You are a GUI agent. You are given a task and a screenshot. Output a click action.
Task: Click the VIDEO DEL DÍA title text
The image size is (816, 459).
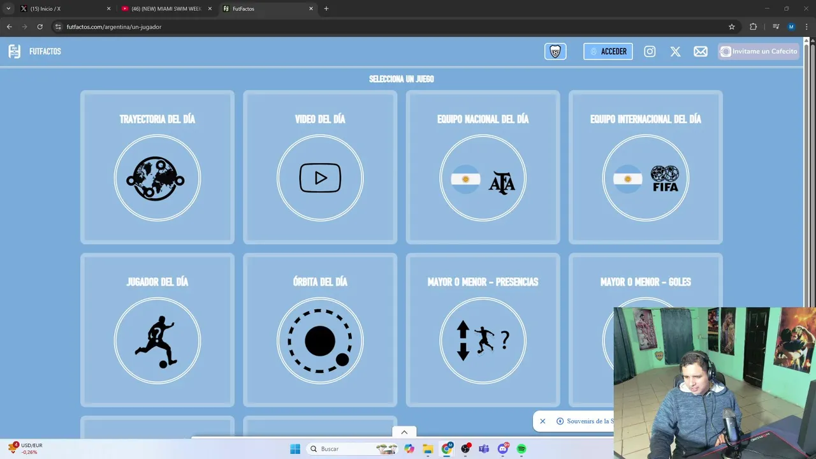320,119
